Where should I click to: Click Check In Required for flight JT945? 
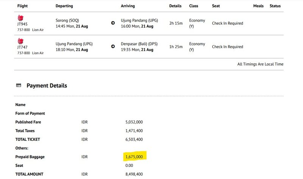[x=227, y=24]
